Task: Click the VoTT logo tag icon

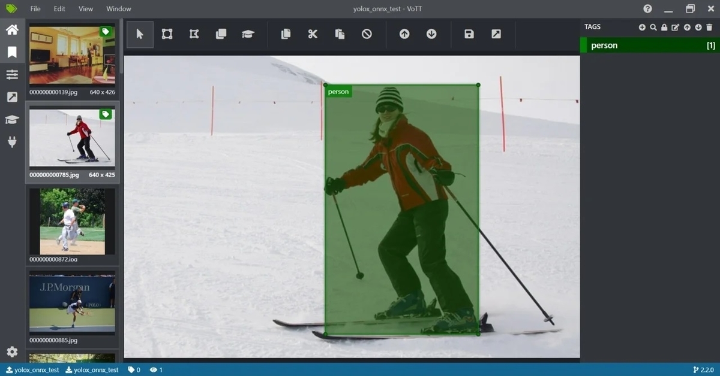Action: pyautogui.click(x=11, y=9)
